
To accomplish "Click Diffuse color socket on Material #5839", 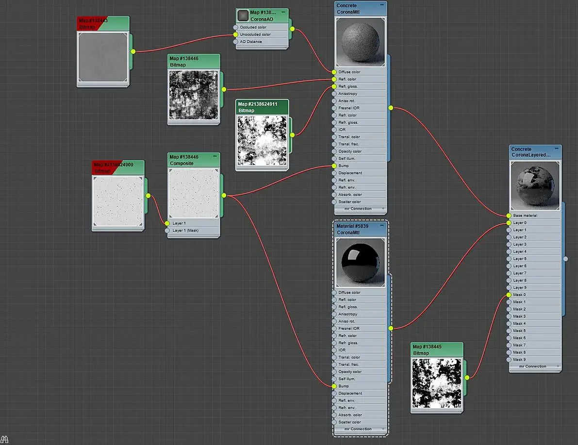I will [x=334, y=293].
